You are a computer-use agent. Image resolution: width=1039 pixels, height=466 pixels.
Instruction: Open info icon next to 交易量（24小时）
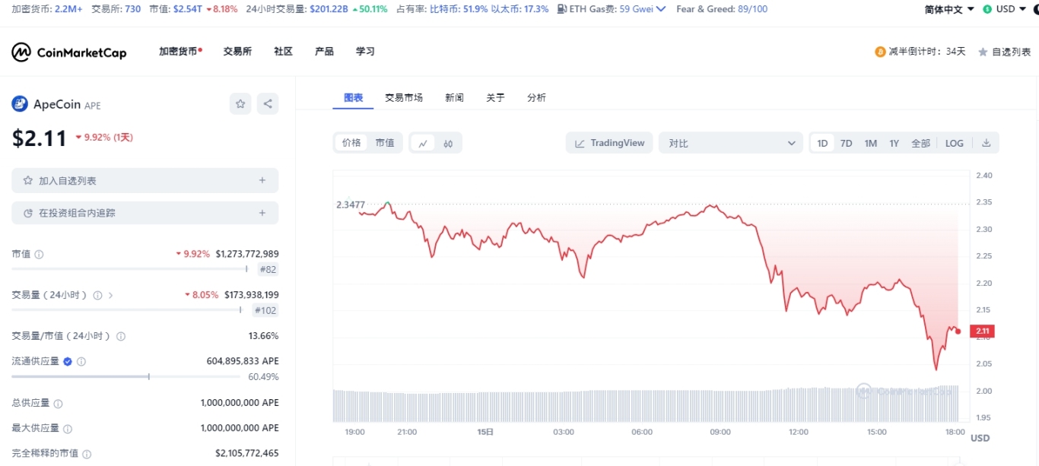97,295
